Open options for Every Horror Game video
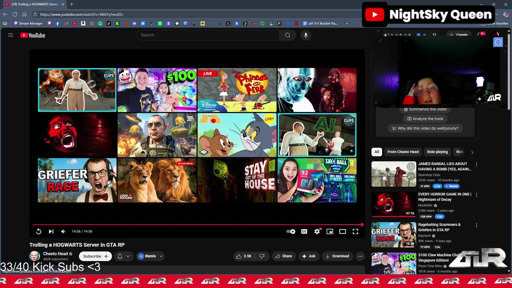Image resolution: width=512 pixels, height=288 pixels. 476,195
